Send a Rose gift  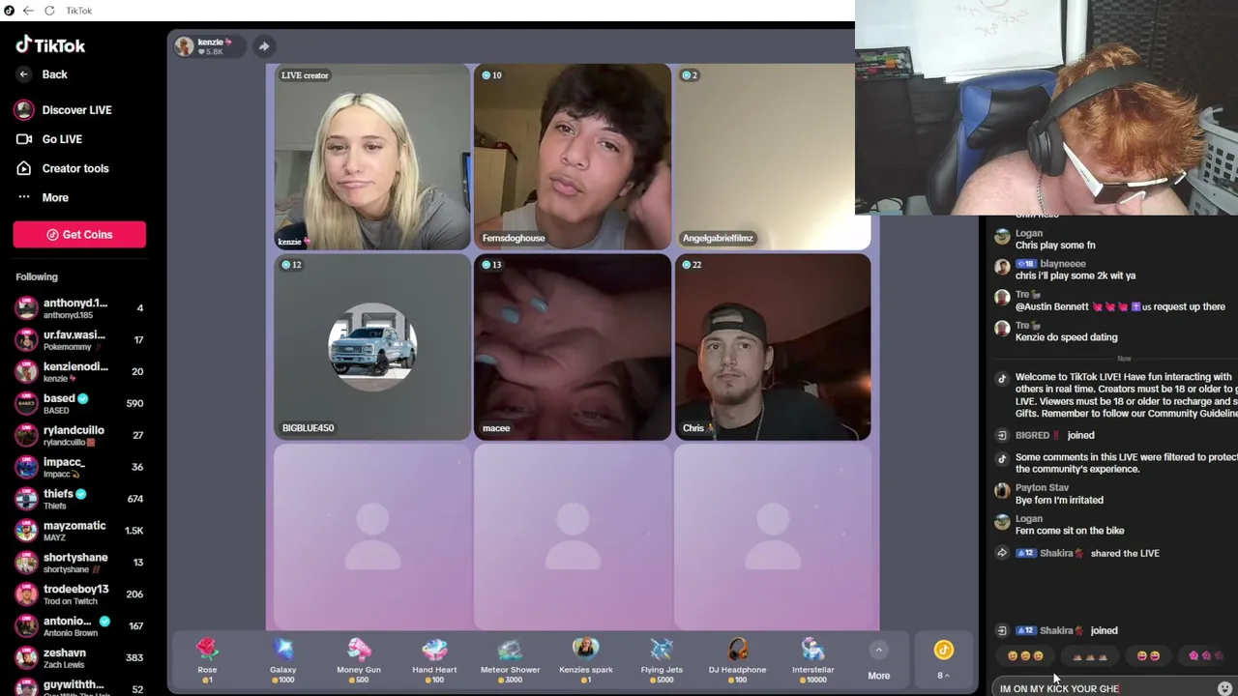pos(207,661)
